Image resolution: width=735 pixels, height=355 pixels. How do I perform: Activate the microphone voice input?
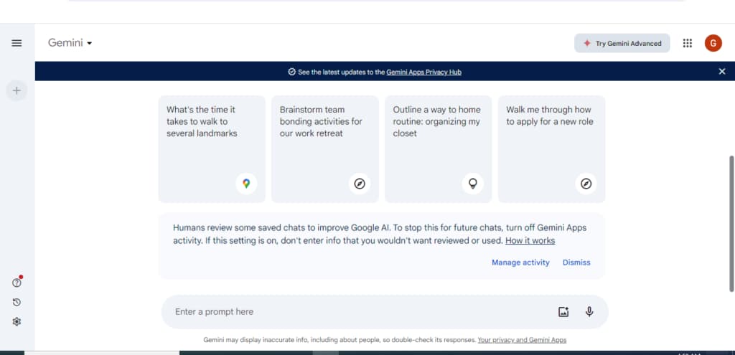(589, 312)
